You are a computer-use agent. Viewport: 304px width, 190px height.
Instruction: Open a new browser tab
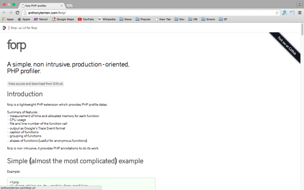[x=69, y=6]
